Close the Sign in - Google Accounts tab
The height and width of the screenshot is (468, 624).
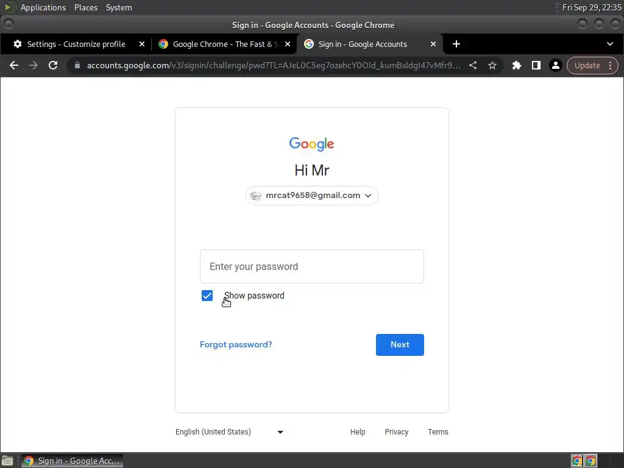433,44
